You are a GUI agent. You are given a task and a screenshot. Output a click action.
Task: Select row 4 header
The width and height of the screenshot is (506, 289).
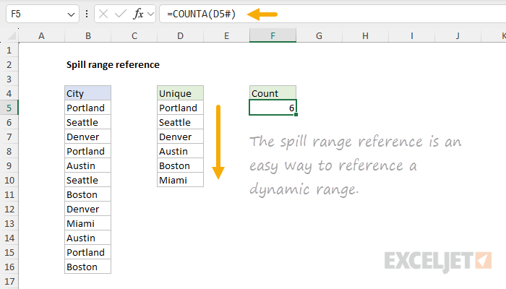pyautogui.click(x=9, y=93)
